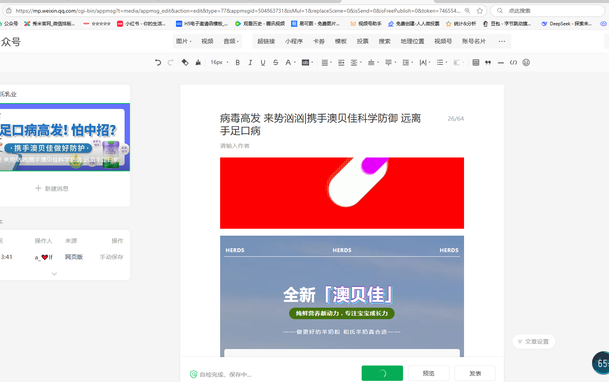This screenshot has height=382, width=609.
Task: Redo the last undone edit
Action: pyautogui.click(x=171, y=62)
